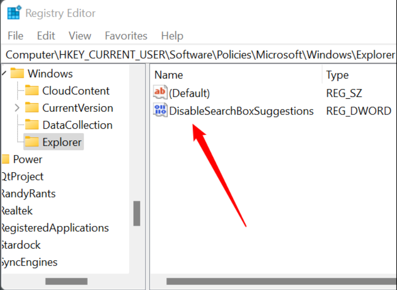Screen dimensions: 397x290
Task: Click the Type column header
Action: [x=337, y=75]
